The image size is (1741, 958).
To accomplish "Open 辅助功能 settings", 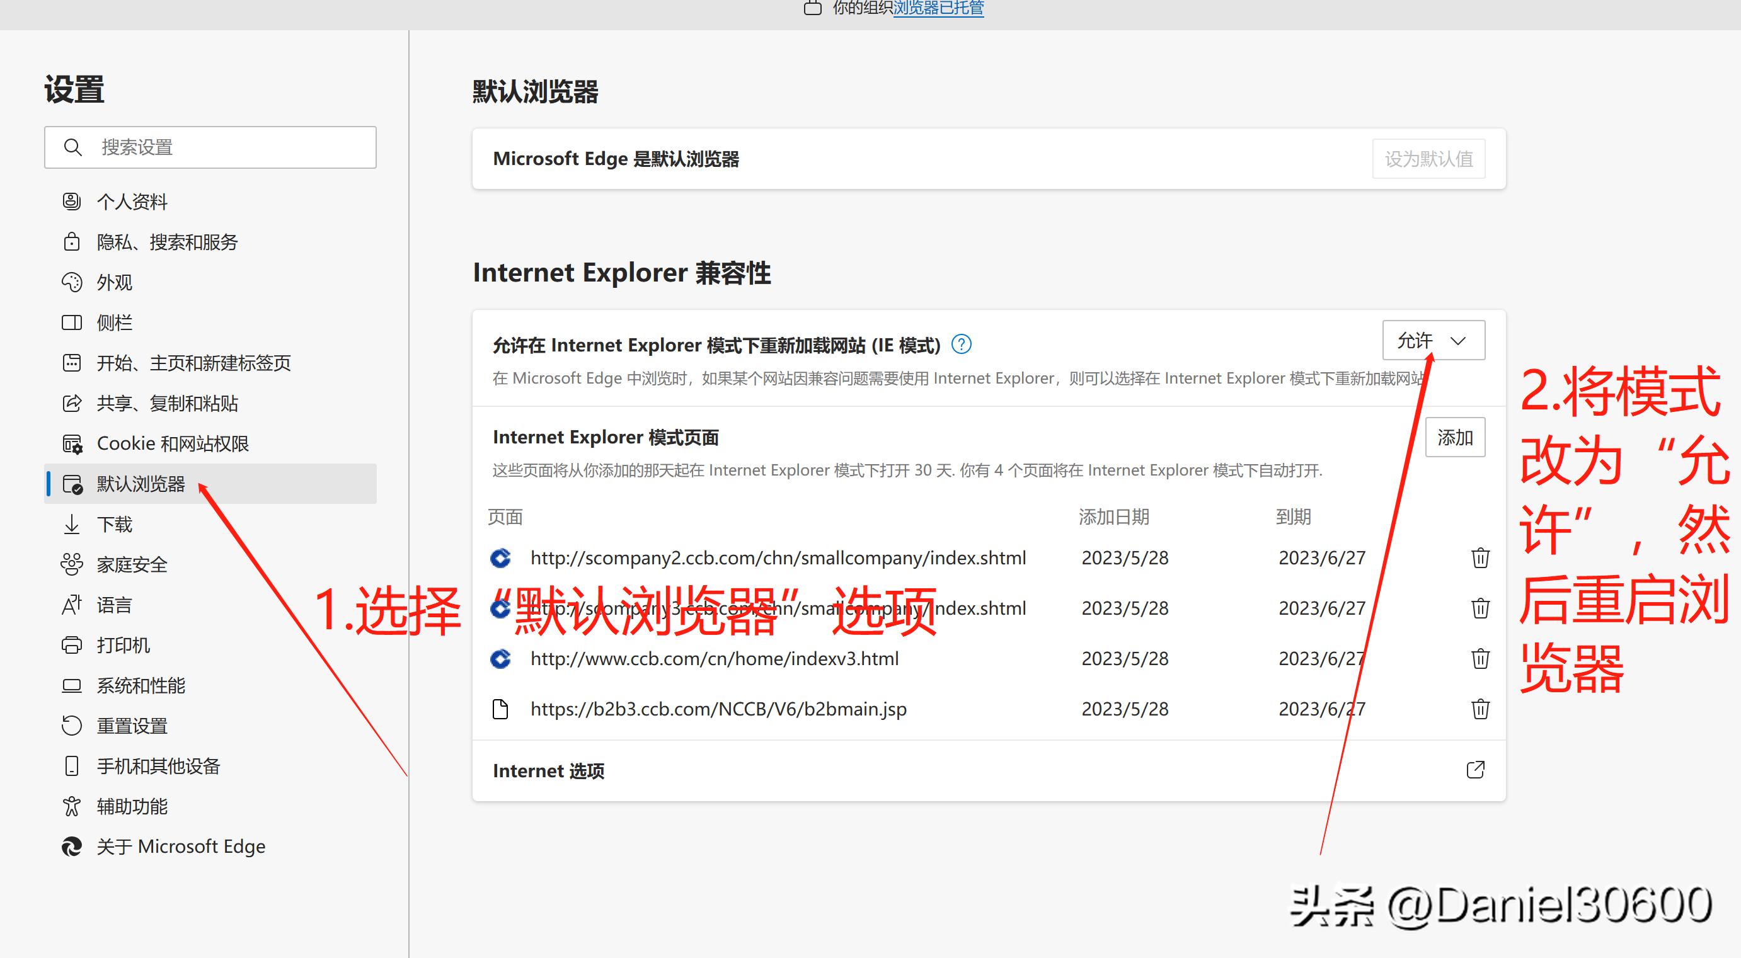I will tap(132, 806).
